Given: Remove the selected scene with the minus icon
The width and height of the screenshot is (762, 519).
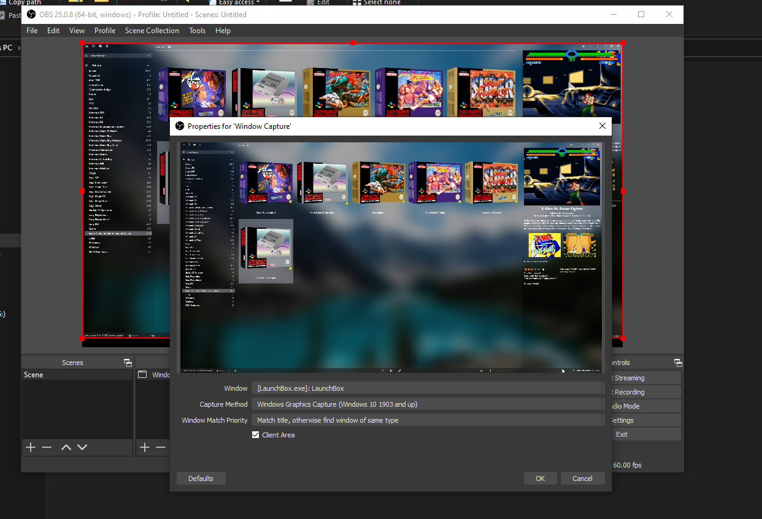Looking at the screenshot, I should point(47,447).
